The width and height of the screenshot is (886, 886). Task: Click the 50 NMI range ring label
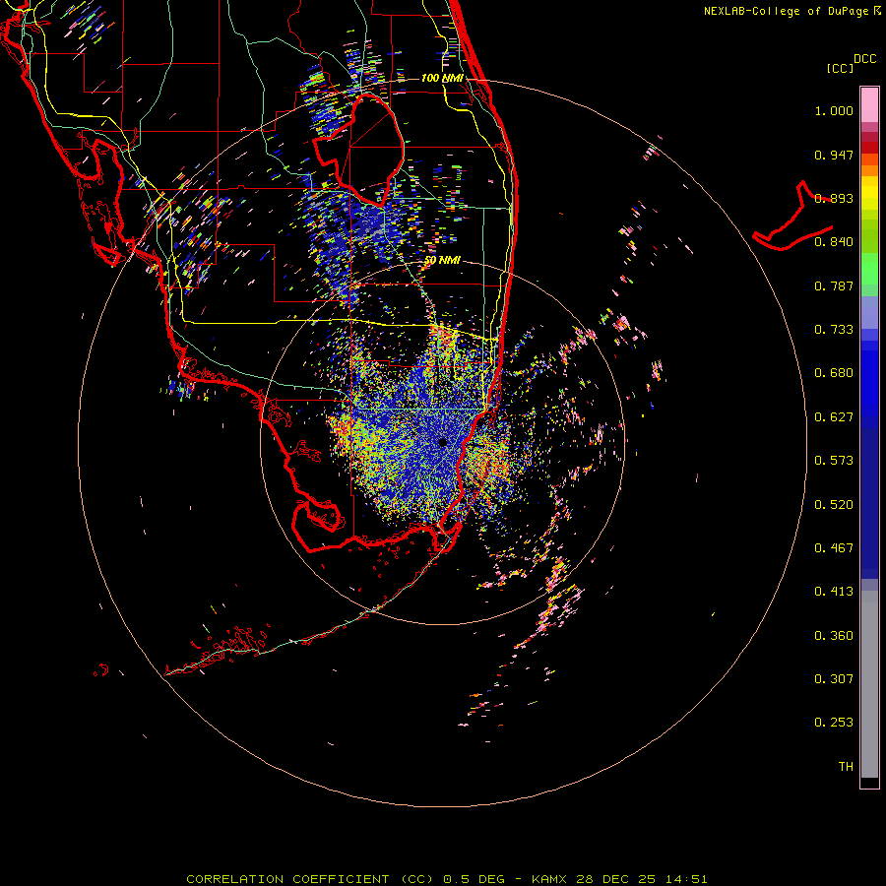click(x=442, y=261)
